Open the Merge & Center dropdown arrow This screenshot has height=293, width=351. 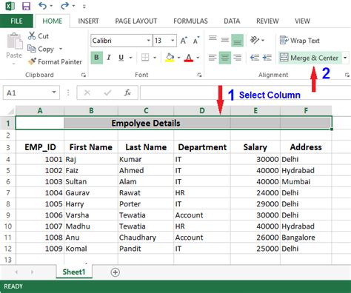[x=345, y=58]
